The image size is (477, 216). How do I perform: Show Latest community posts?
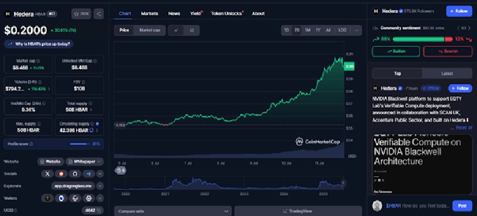[x=447, y=73]
